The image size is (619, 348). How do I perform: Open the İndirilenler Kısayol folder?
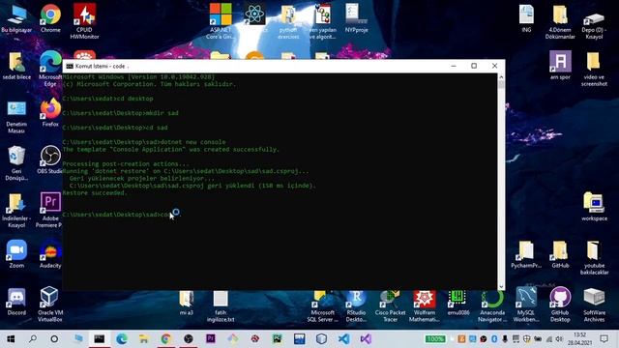tap(16, 210)
